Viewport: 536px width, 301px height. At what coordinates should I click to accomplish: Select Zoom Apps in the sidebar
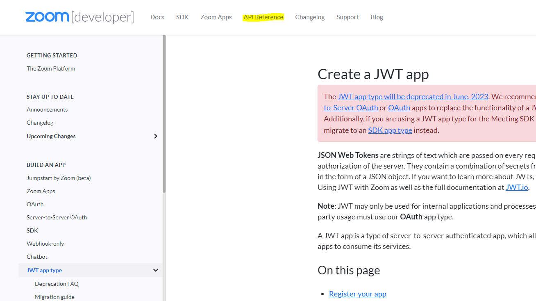pyautogui.click(x=41, y=191)
